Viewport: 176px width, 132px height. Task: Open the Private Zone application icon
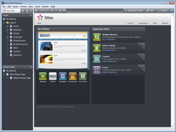click(73, 76)
